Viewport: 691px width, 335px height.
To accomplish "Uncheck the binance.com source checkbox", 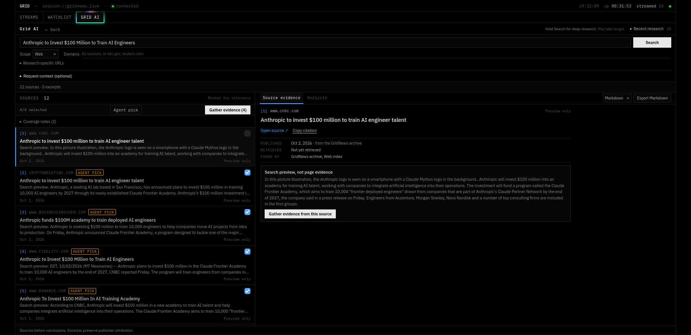I will point(247,291).
